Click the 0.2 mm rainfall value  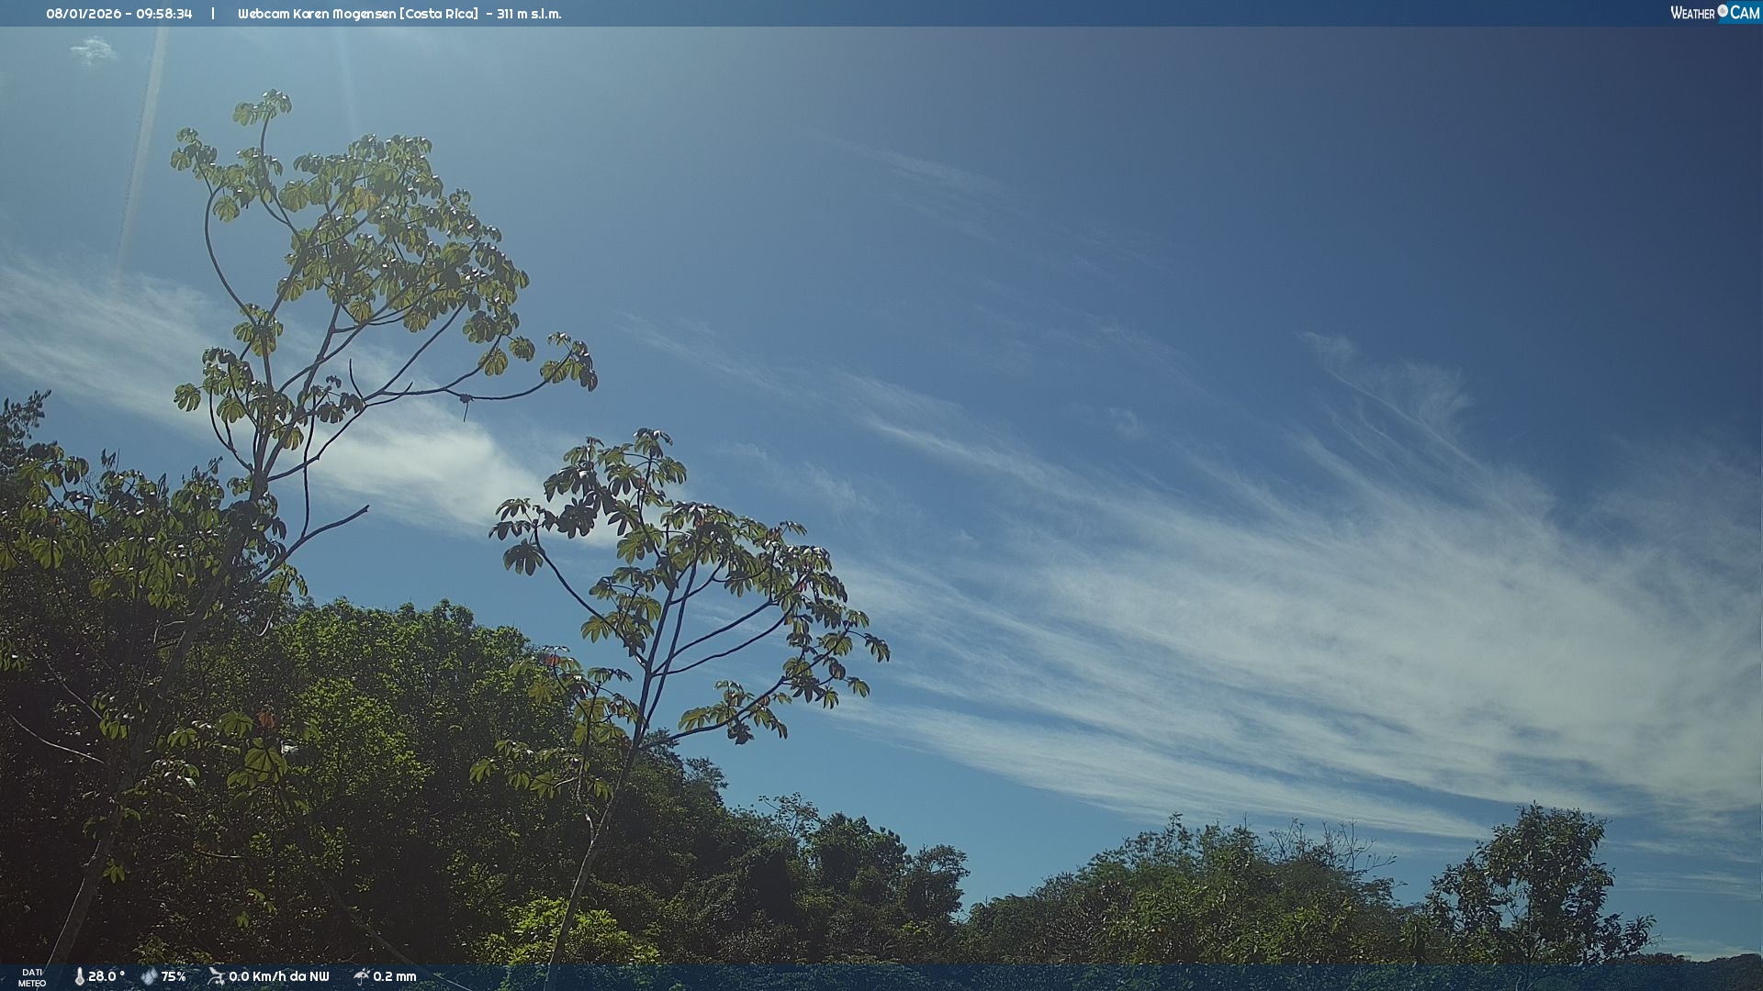(x=395, y=976)
